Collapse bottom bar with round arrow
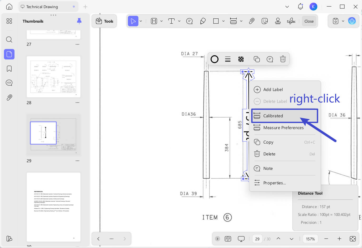Viewport: 362px width, 248px height. 218,239
